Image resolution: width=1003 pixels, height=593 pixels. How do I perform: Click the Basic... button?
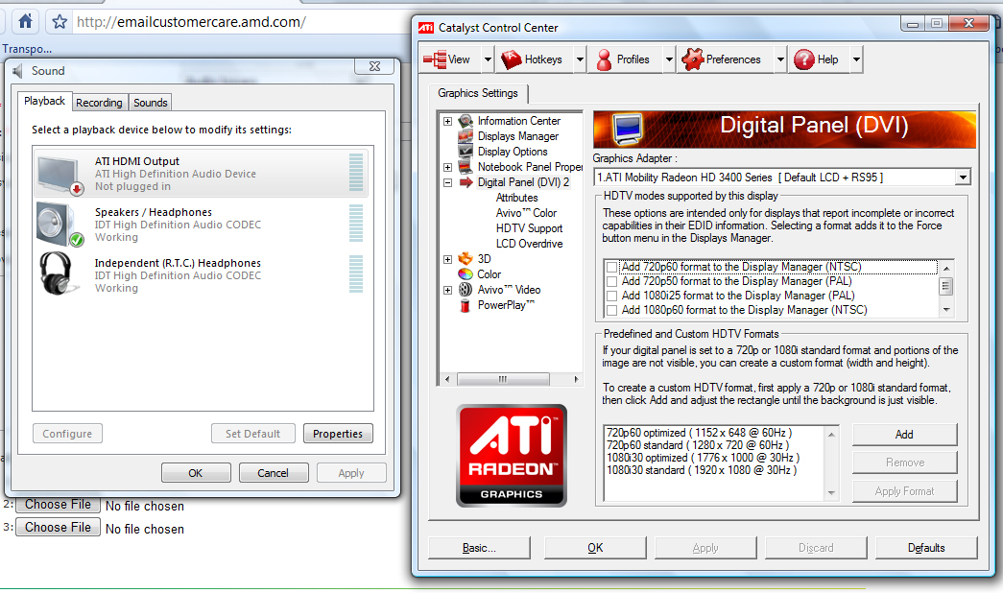(x=479, y=548)
